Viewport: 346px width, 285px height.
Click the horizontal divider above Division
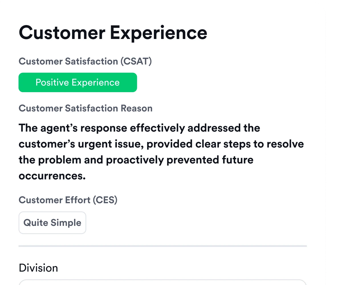pyautogui.click(x=162, y=245)
